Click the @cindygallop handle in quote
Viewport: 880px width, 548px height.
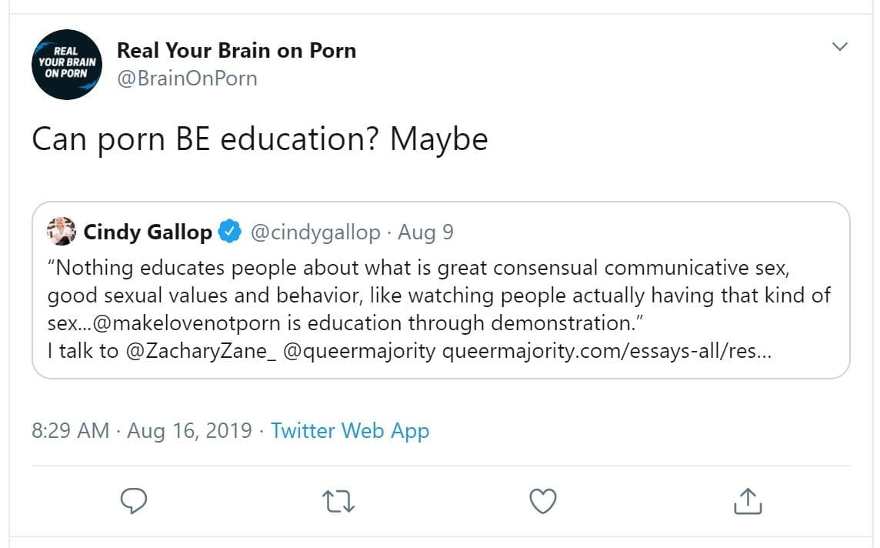pyautogui.click(x=315, y=232)
